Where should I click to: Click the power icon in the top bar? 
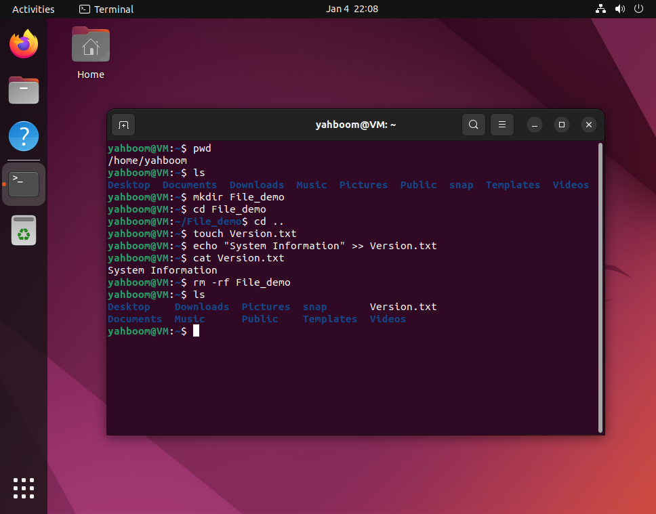638,9
